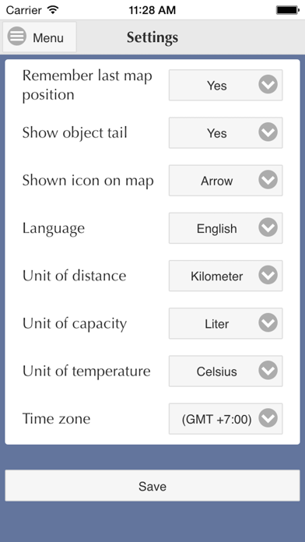Open the Shown icon on map dropdown
Image resolution: width=305 pixels, height=542 pixels.
coord(226,181)
